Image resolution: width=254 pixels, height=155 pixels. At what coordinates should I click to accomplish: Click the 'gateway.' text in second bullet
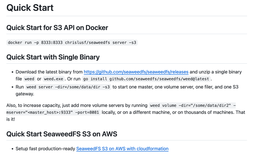25,94
